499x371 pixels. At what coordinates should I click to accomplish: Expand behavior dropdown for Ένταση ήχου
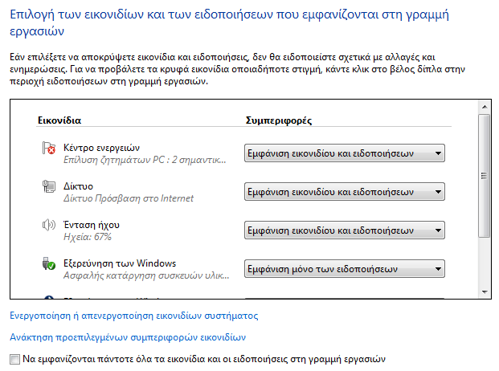pyautogui.click(x=344, y=230)
